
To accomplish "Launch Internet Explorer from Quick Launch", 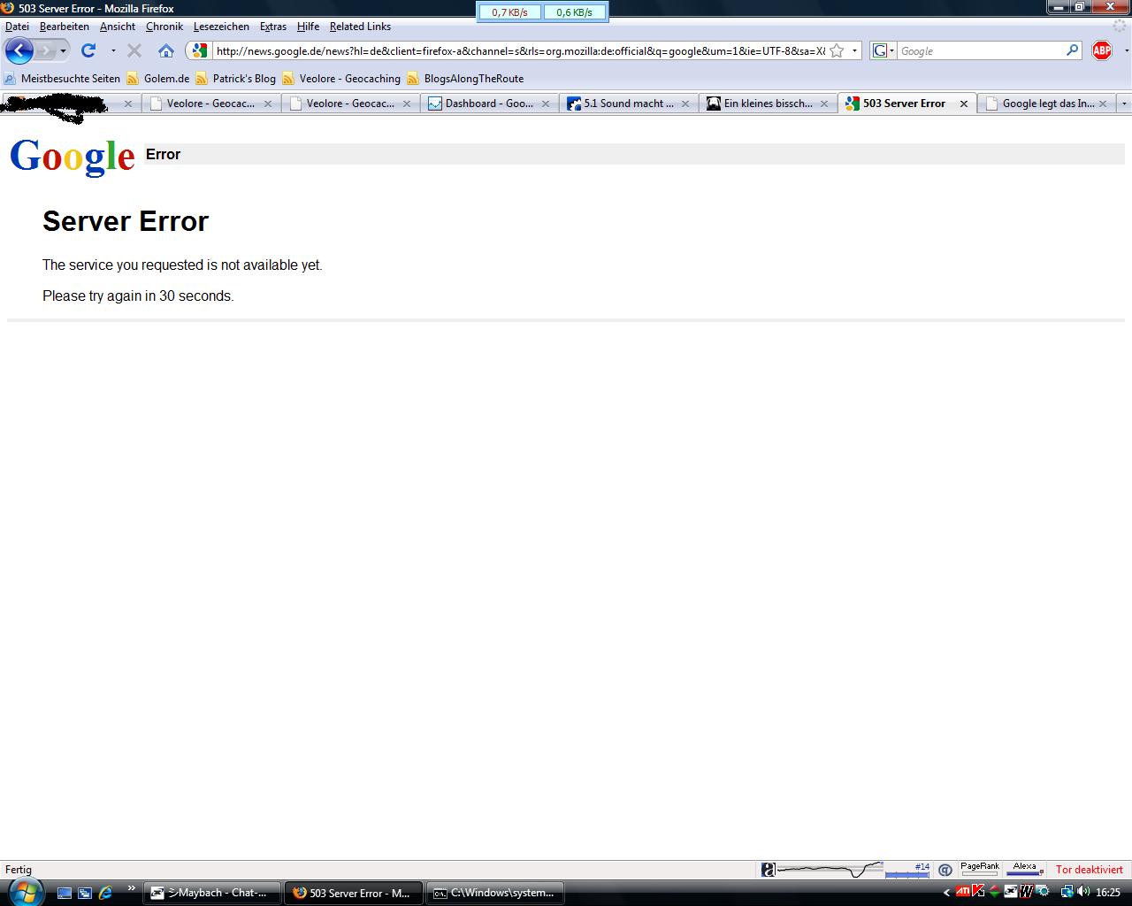I will pyautogui.click(x=105, y=893).
